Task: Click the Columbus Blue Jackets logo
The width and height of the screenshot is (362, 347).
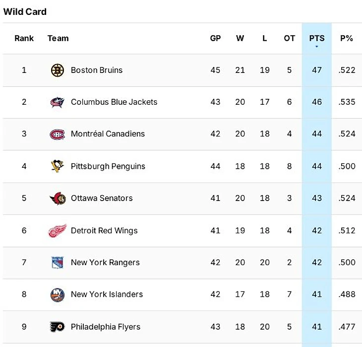Action: coord(58,102)
